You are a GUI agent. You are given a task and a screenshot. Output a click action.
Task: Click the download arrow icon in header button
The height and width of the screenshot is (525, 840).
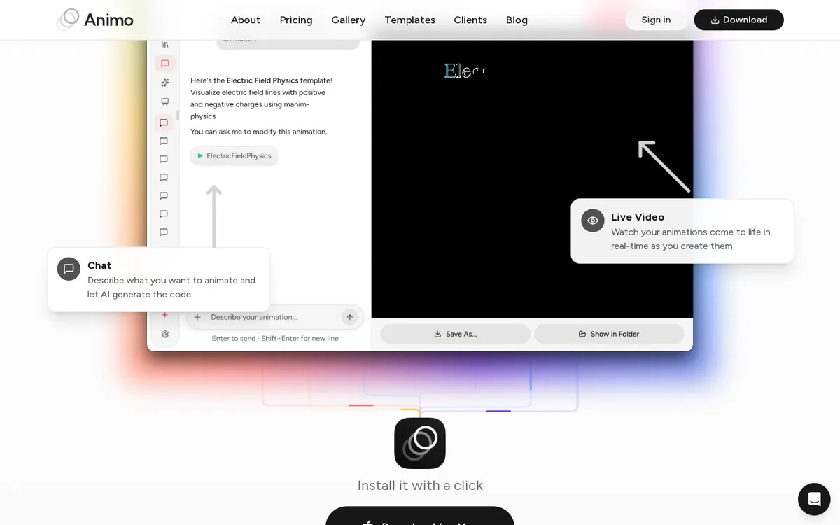pos(715,20)
